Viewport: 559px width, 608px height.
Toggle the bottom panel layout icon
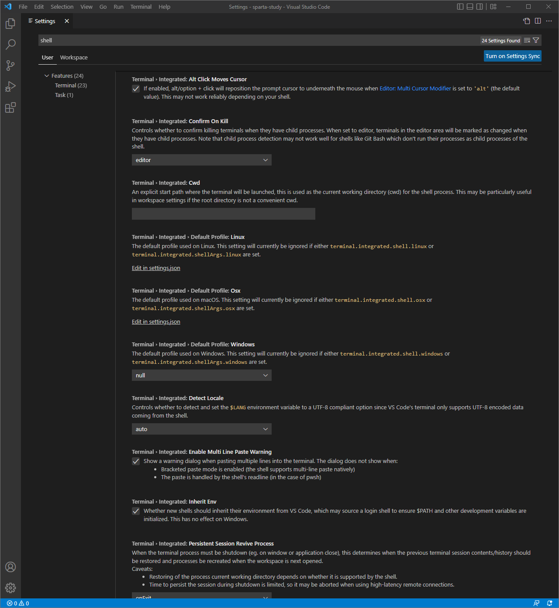tap(470, 7)
